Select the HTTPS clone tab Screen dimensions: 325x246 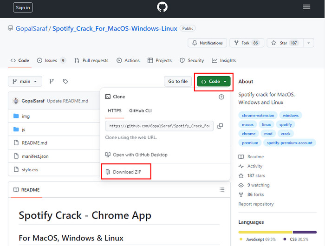(x=115, y=110)
